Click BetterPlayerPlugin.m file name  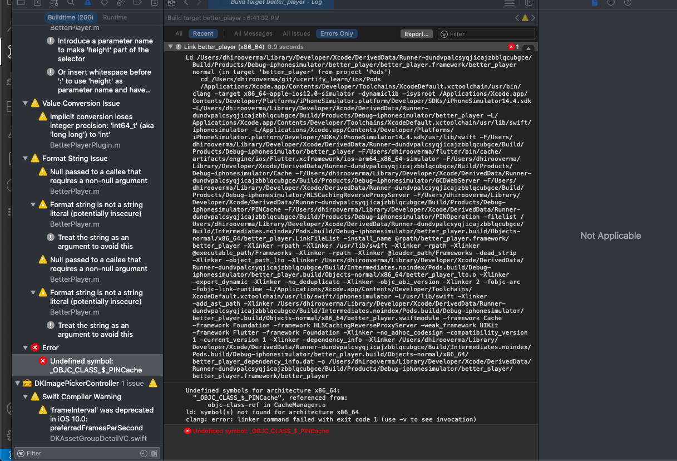(85, 145)
